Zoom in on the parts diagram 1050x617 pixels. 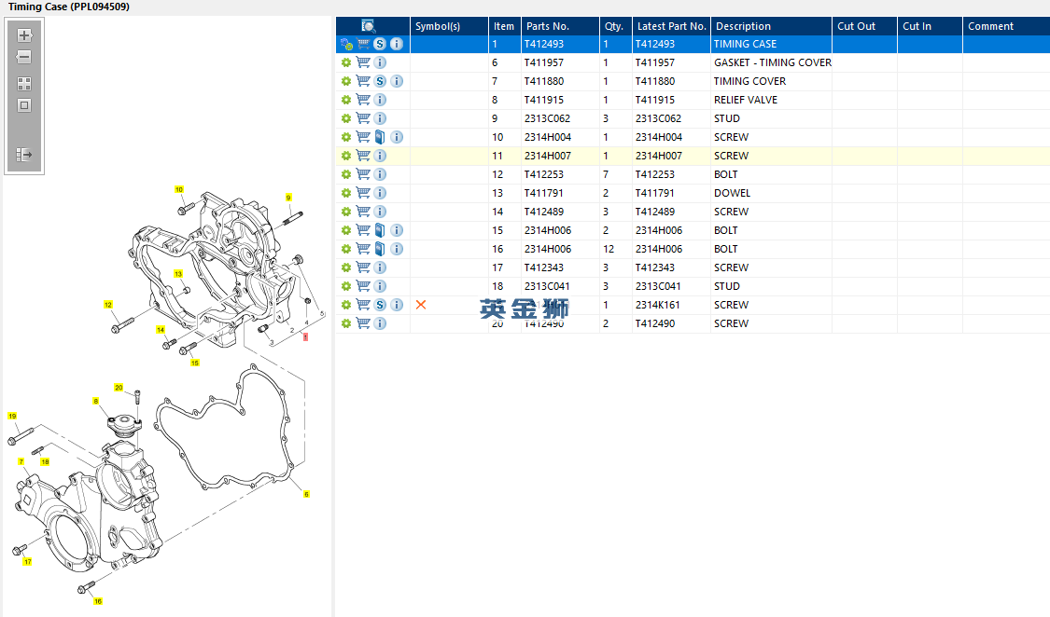pos(24,35)
